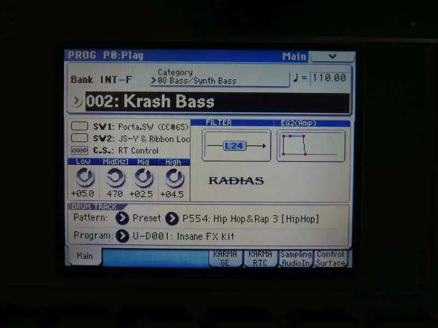Screen dimensions: 438x328
Task: Adjust the Mid gain knob
Action: tap(143, 177)
